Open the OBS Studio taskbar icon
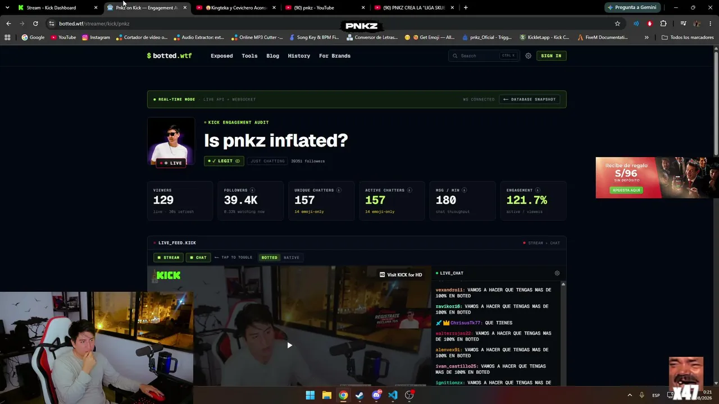This screenshot has width=719, height=404. click(x=409, y=396)
